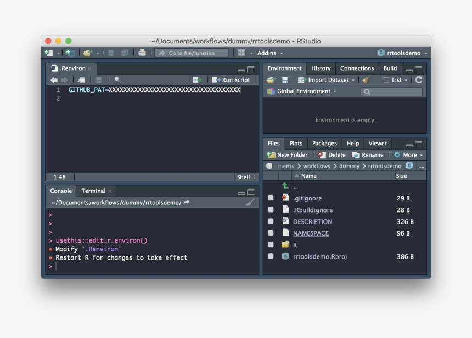Click the find magnifier icon in editor

(x=117, y=80)
